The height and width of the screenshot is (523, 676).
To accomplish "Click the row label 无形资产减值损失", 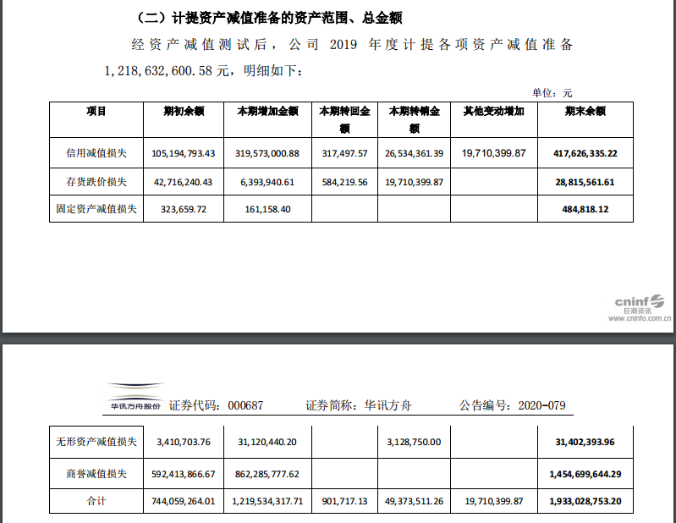I will click(96, 442).
